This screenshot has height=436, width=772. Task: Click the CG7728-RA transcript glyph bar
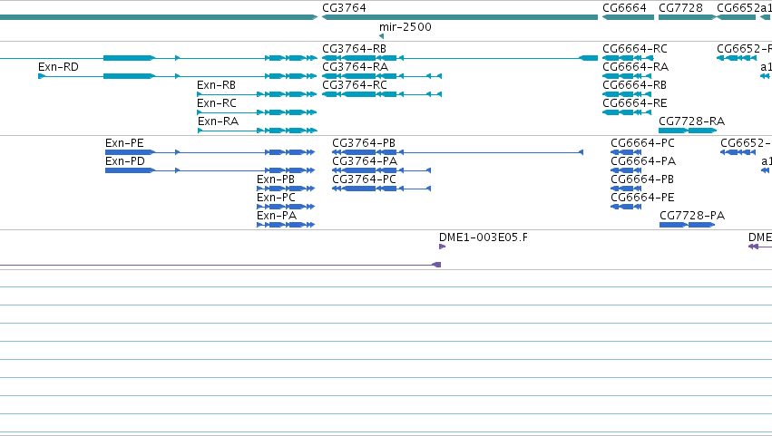688,131
